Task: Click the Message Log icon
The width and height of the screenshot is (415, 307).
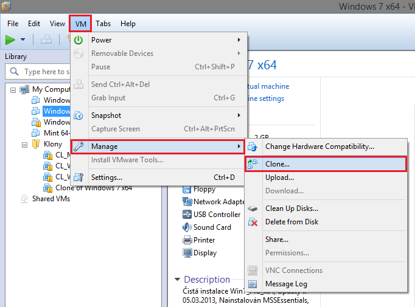Action: tap(253, 284)
